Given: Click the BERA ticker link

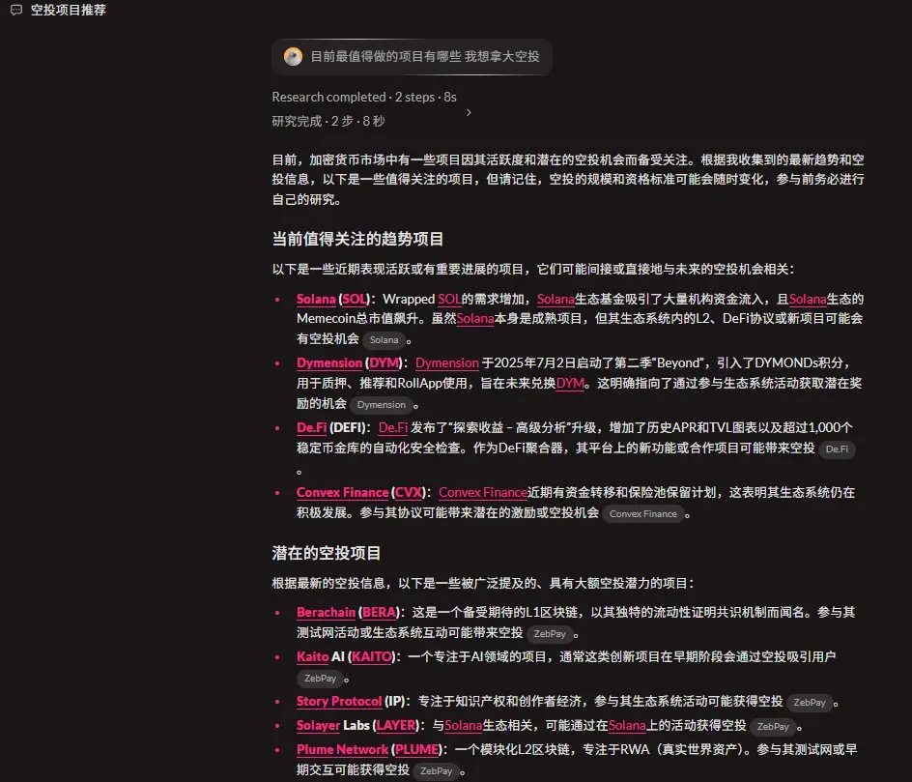Looking at the screenshot, I should coord(379,613).
